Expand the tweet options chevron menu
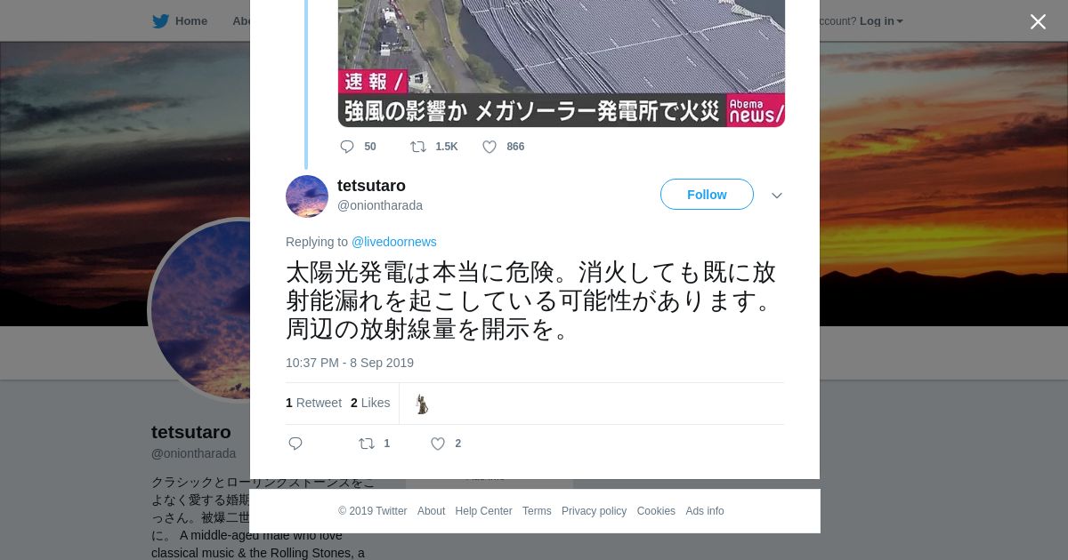The image size is (1068, 560). tap(777, 196)
